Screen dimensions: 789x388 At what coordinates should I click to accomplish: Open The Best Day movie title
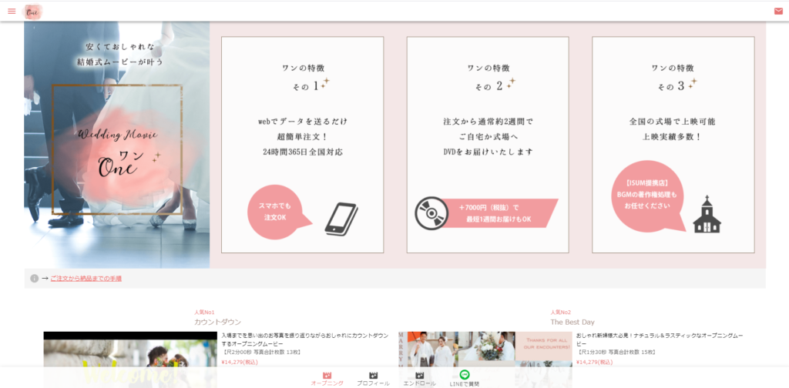[572, 322]
